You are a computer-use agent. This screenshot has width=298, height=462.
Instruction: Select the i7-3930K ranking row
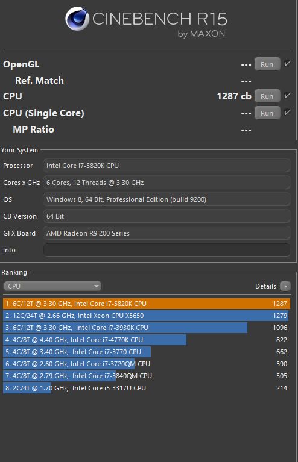pos(147,328)
